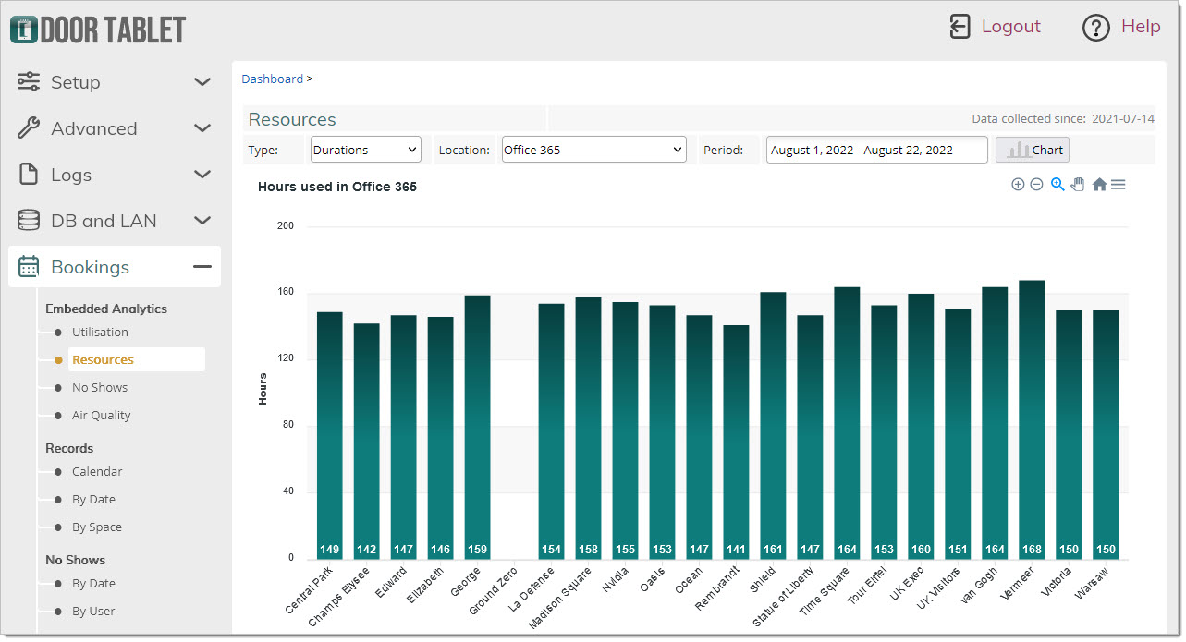
Task: Click the Madison Square bar showing 158
Action: coord(589,428)
